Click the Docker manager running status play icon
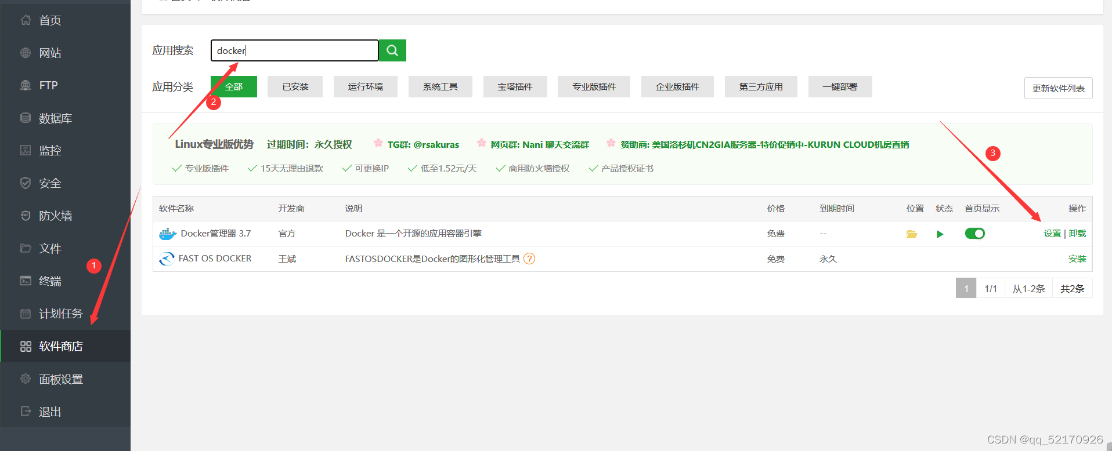This screenshot has width=1112, height=451. coord(940,234)
